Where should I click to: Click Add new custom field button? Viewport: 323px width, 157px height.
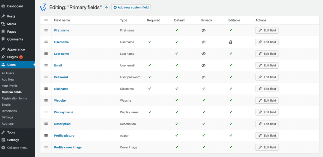click(x=131, y=8)
